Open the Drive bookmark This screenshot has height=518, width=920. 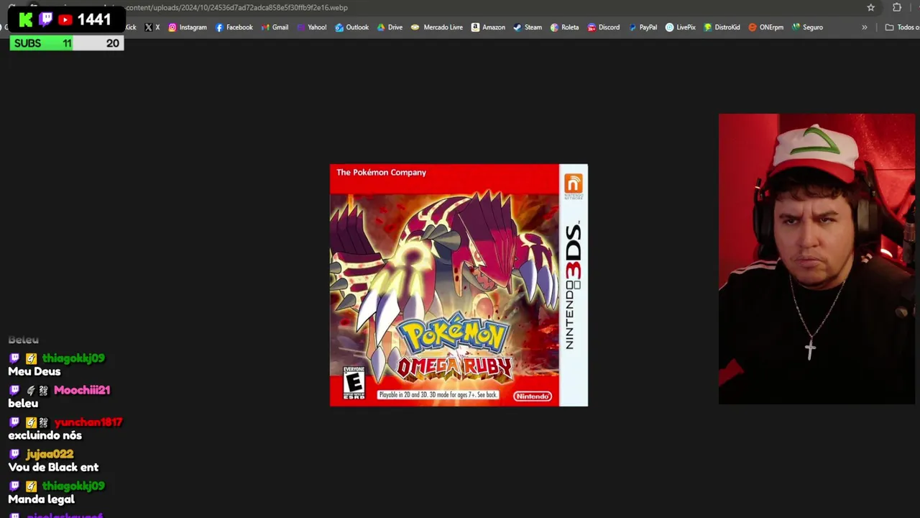390,27
